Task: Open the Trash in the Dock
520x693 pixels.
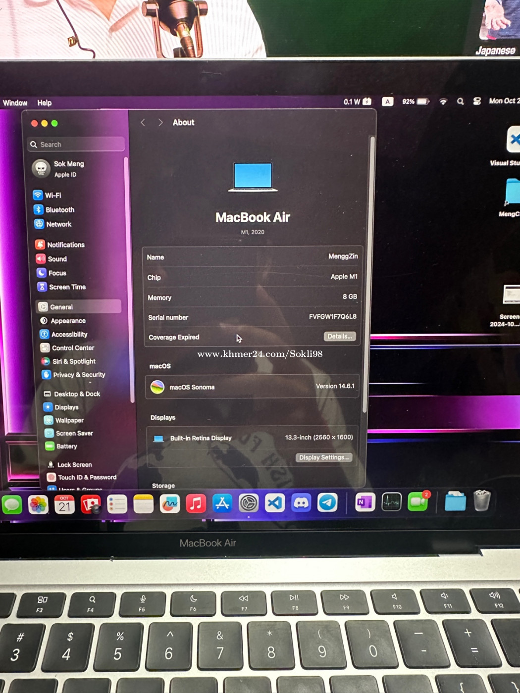Action: click(482, 500)
